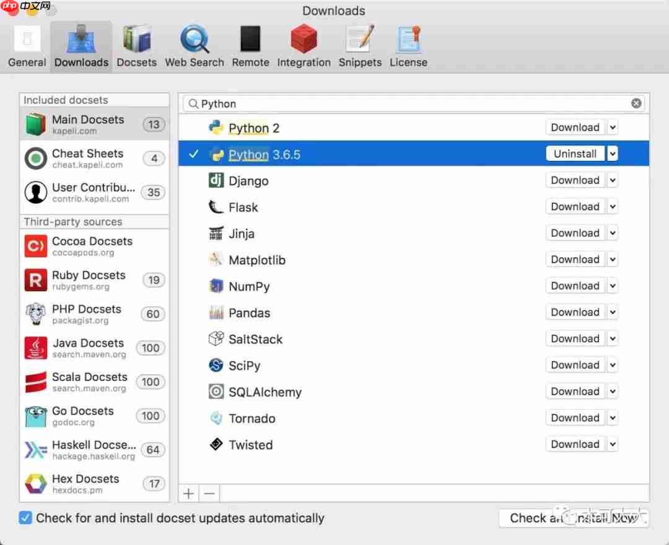Click the NumPy cube icon
This screenshot has height=545, width=669.
click(216, 286)
